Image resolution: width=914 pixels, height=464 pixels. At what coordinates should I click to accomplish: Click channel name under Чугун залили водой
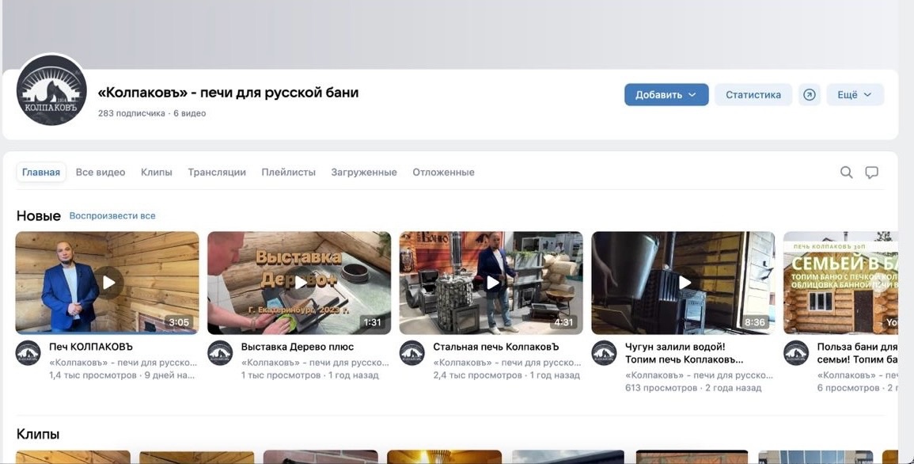(699, 375)
